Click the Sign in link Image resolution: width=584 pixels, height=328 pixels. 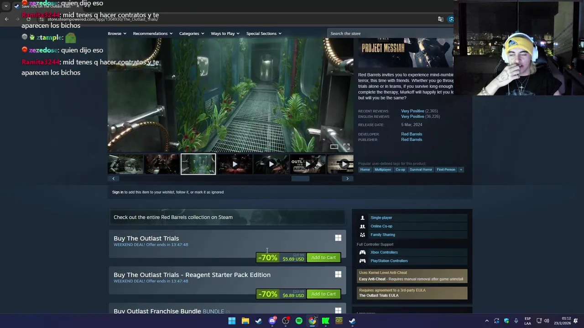tap(118, 192)
